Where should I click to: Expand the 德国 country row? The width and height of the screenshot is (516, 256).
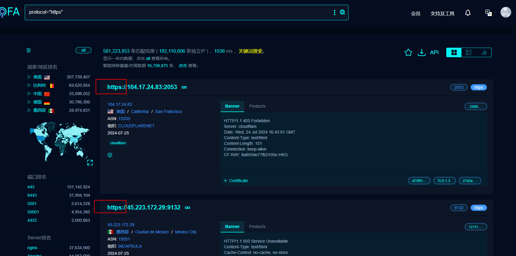tap(29, 102)
